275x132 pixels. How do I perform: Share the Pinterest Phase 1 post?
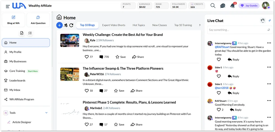[x=136, y=125]
